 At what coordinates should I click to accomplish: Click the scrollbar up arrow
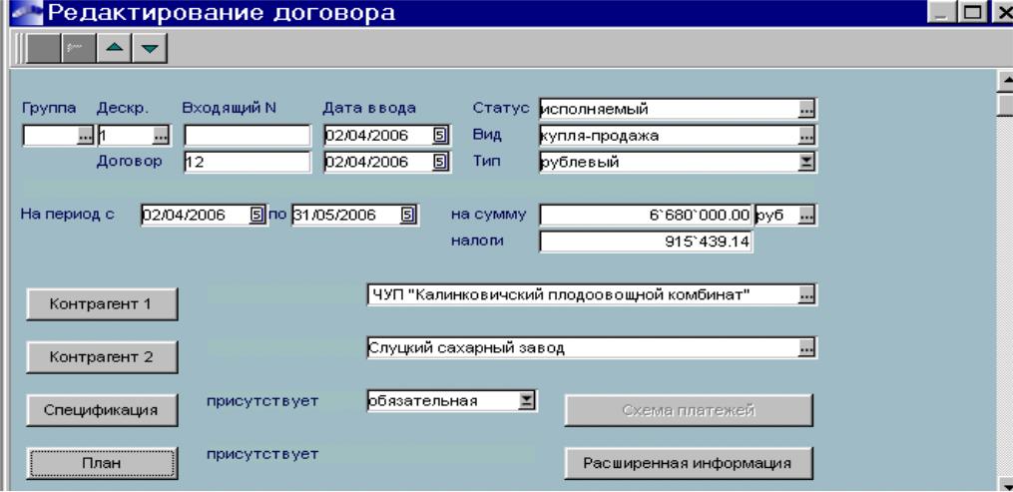tap(1006, 82)
